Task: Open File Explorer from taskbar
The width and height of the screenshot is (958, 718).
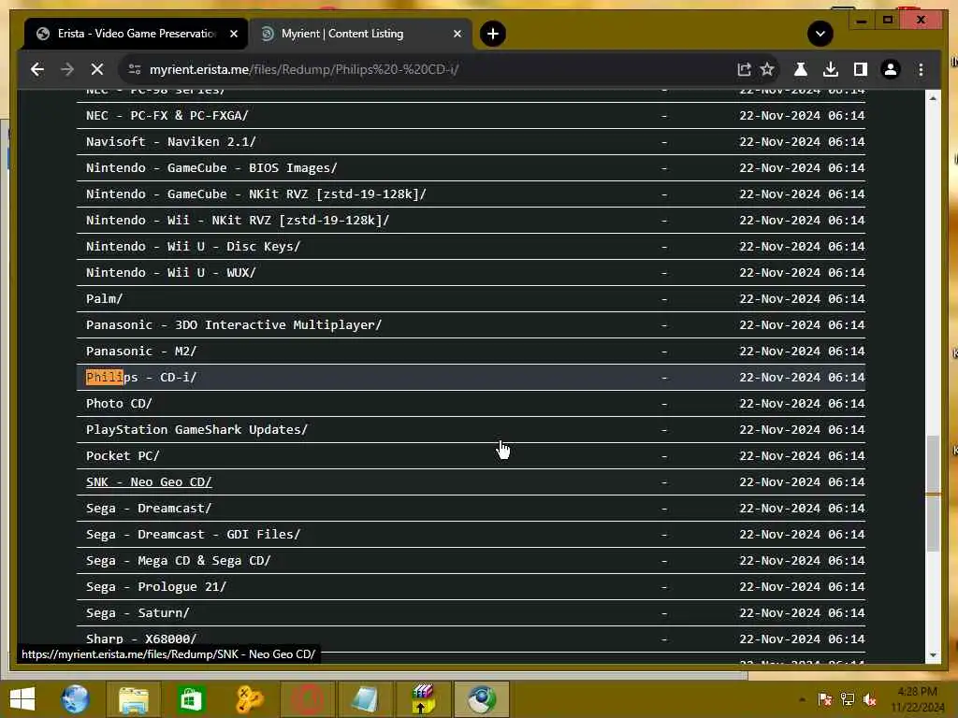Action: tap(133, 699)
